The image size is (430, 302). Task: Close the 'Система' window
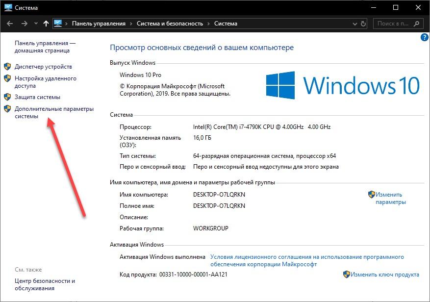pos(418,7)
